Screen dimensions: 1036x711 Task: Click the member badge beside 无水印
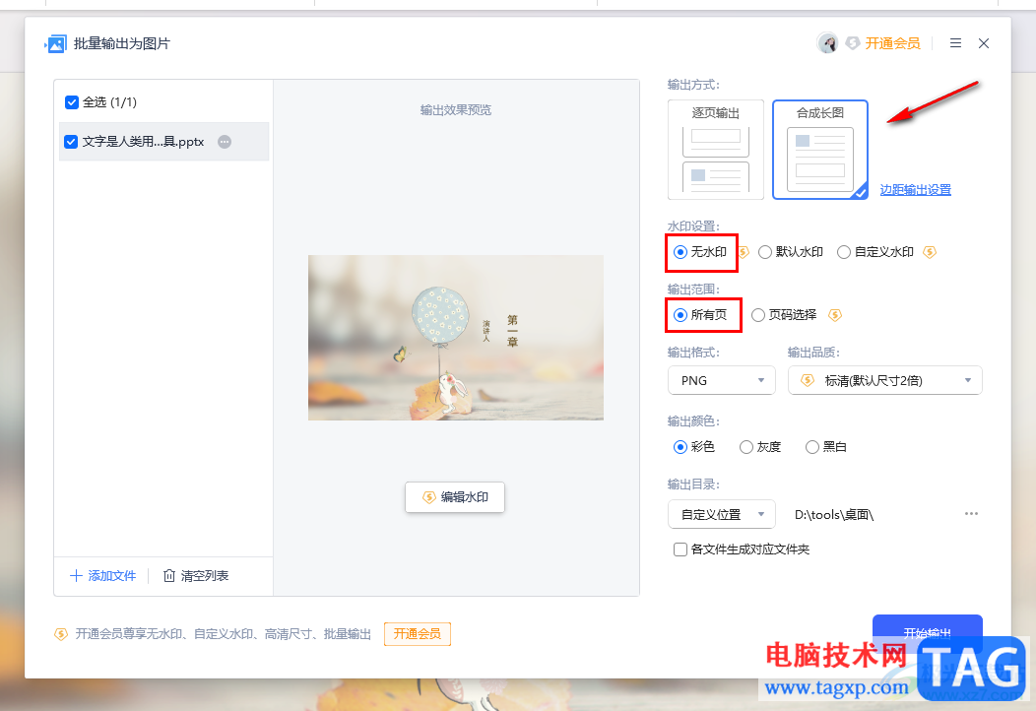pos(744,252)
